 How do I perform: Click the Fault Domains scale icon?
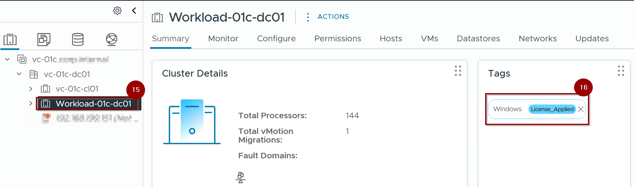[241, 178]
